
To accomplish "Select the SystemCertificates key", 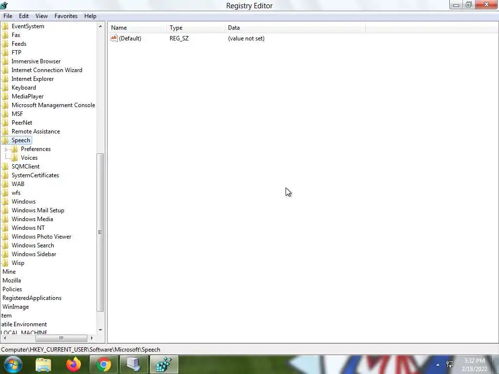I will pyautogui.click(x=35, y=175).
